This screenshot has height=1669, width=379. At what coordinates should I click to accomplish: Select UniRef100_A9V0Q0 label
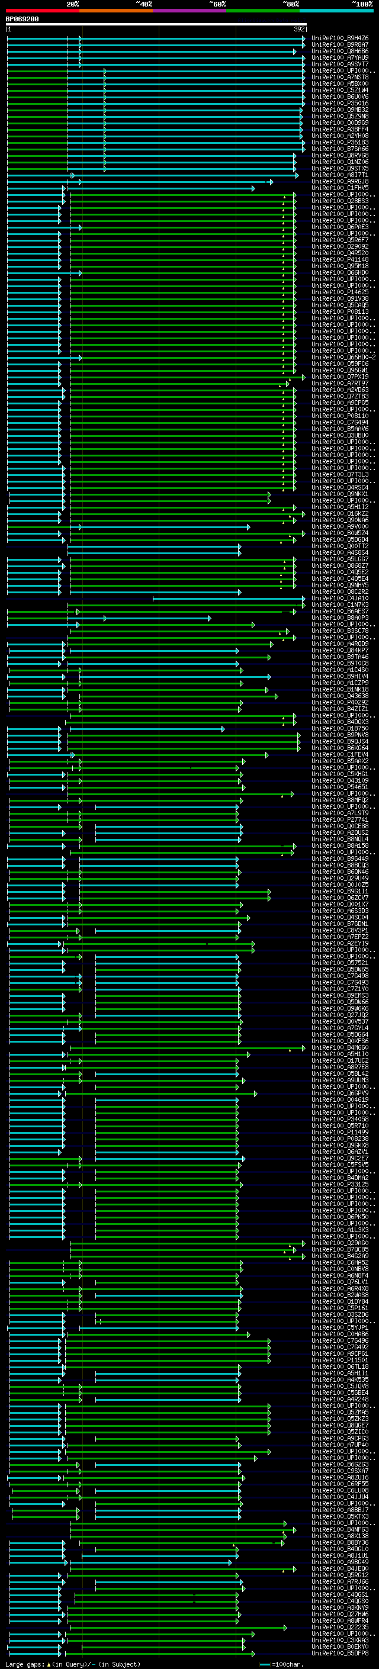339,527
